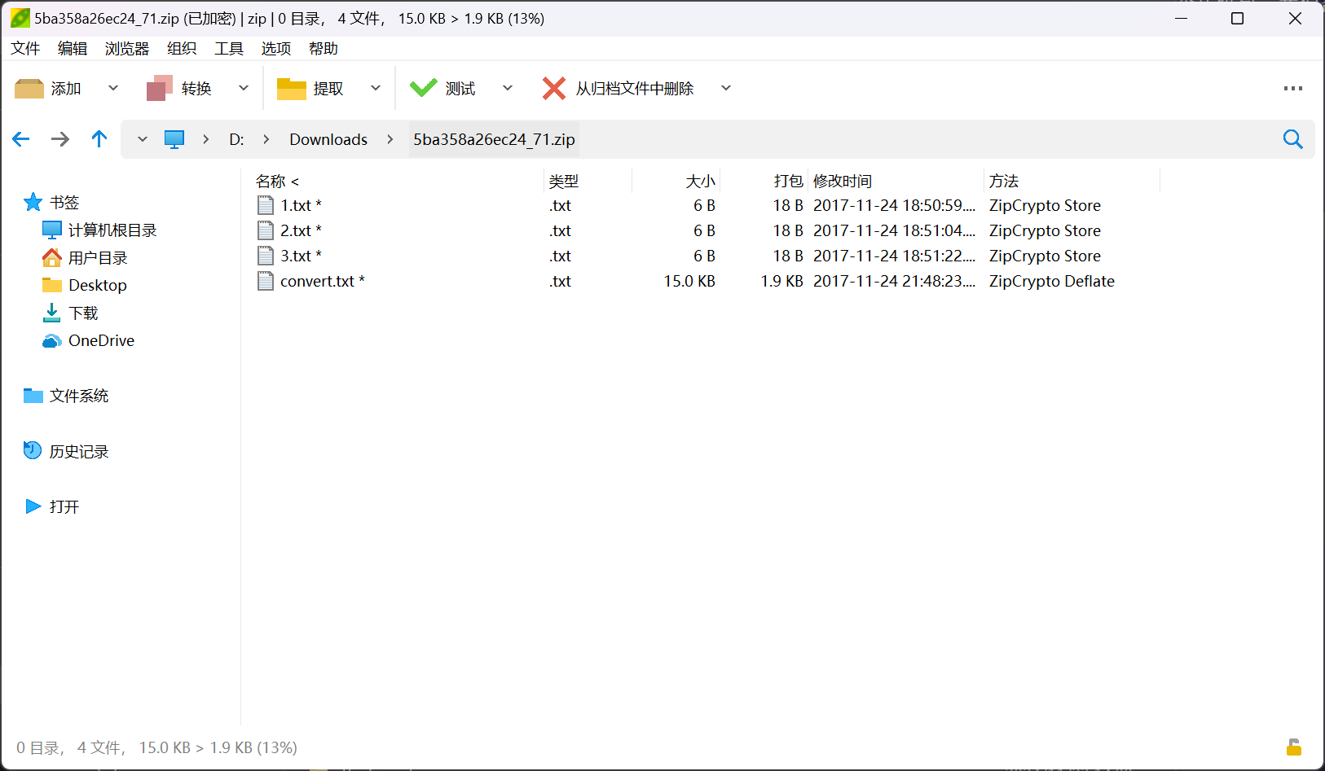This screenshot has width=1325, height=771.
Task: Open the Options (选项) menu
Action: [276, 48]
